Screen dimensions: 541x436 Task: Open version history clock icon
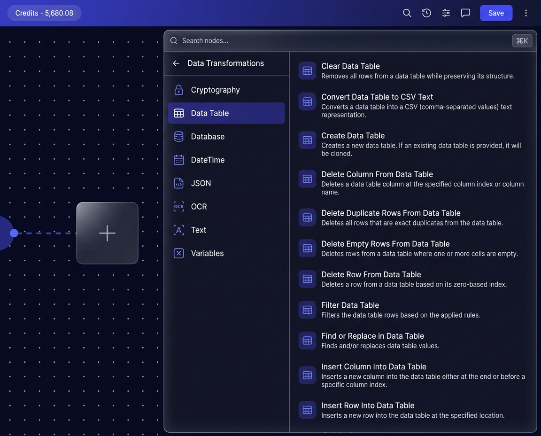point(426,13)
